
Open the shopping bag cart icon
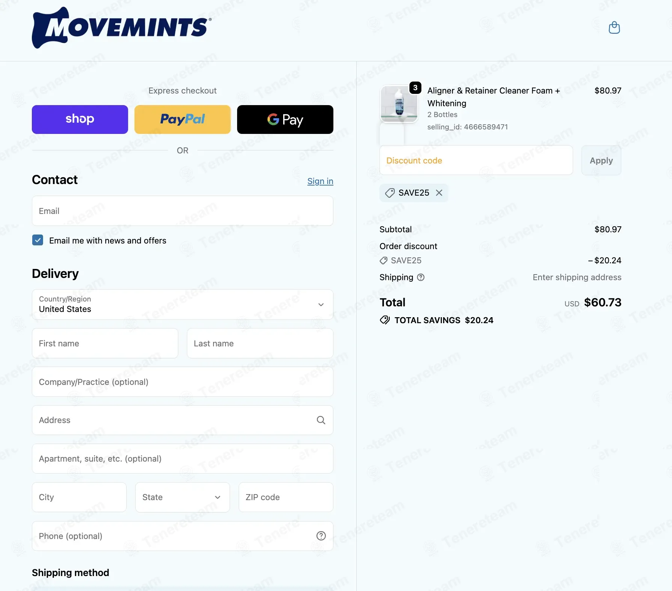614,28
